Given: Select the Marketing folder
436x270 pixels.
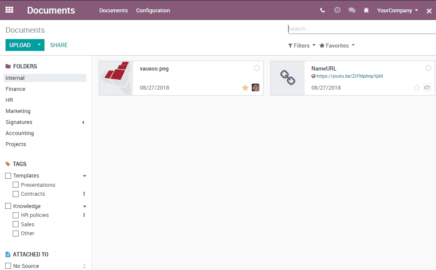Looking at the screenshot, I should [x=18, y=111].
